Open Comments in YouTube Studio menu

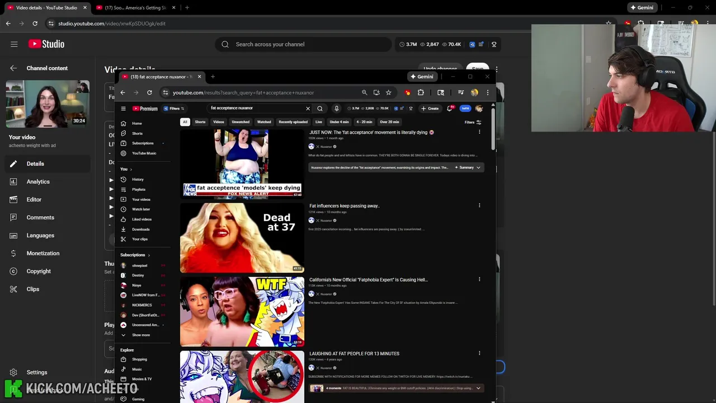(40, 217)
